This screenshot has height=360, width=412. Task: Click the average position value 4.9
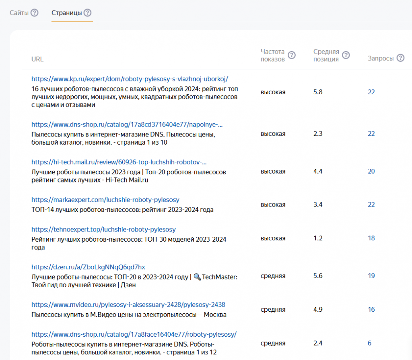pyautogui.click(x=318, y=309)
